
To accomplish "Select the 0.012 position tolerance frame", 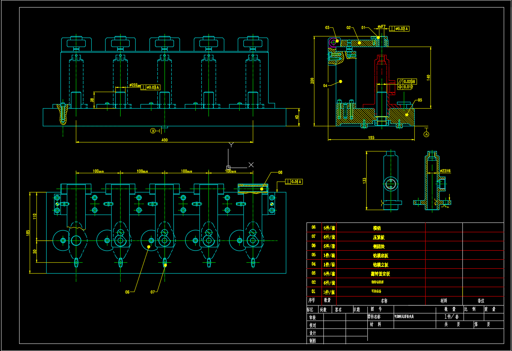I will (406, 87).
